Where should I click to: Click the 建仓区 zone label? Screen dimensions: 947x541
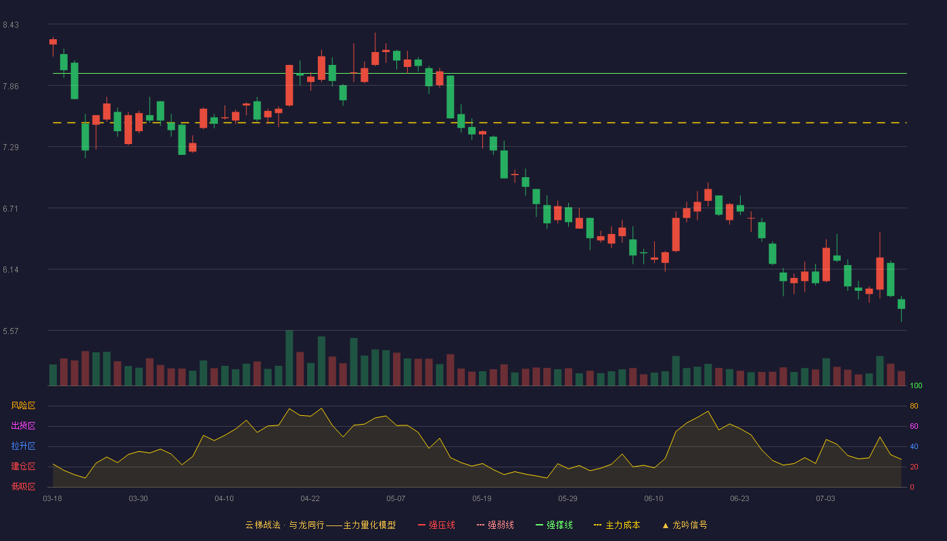coord(23,467)
